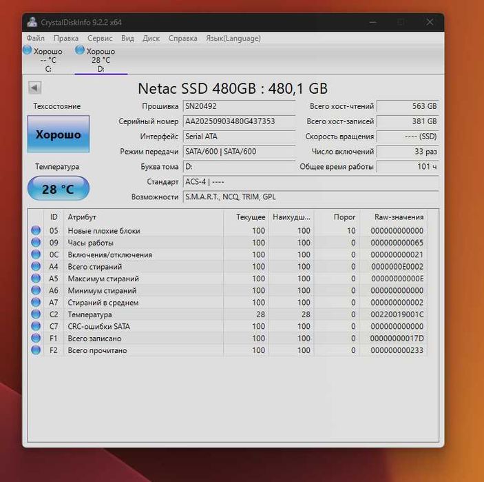Open the Сервис menu
Viewport: 484px width, 482px height.
click(x=100, y=39)
